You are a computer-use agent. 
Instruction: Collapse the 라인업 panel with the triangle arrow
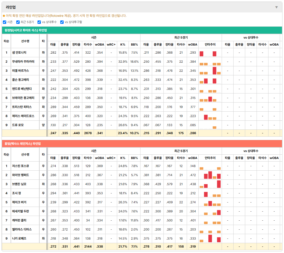(x=276, y=7)
